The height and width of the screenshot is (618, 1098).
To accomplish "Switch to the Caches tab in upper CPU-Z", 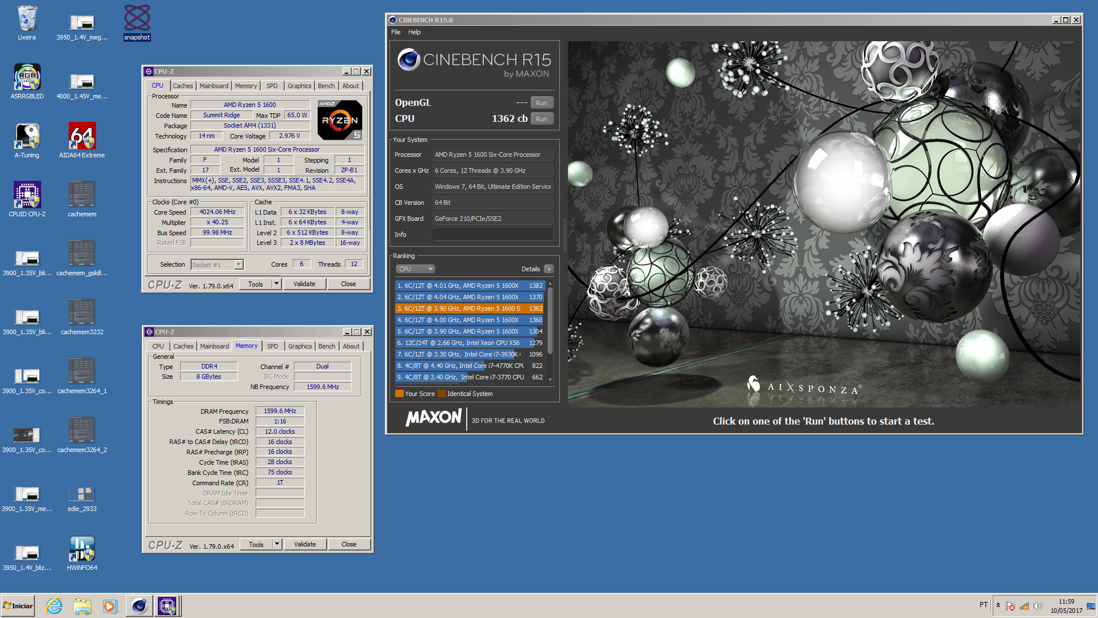I will click(183, 86).
